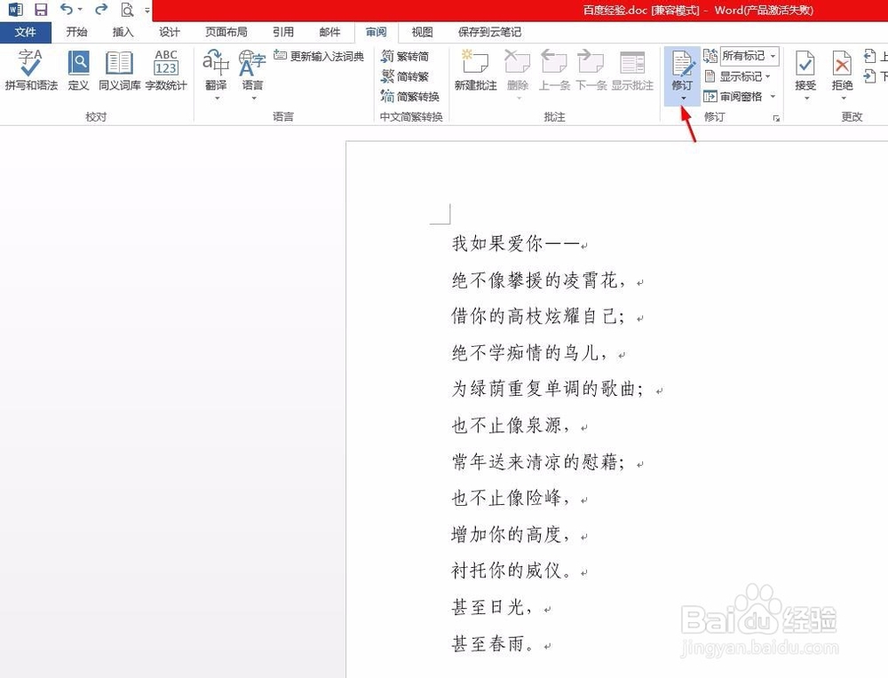Toggle 显示批注 comments view

click(632, 70)
